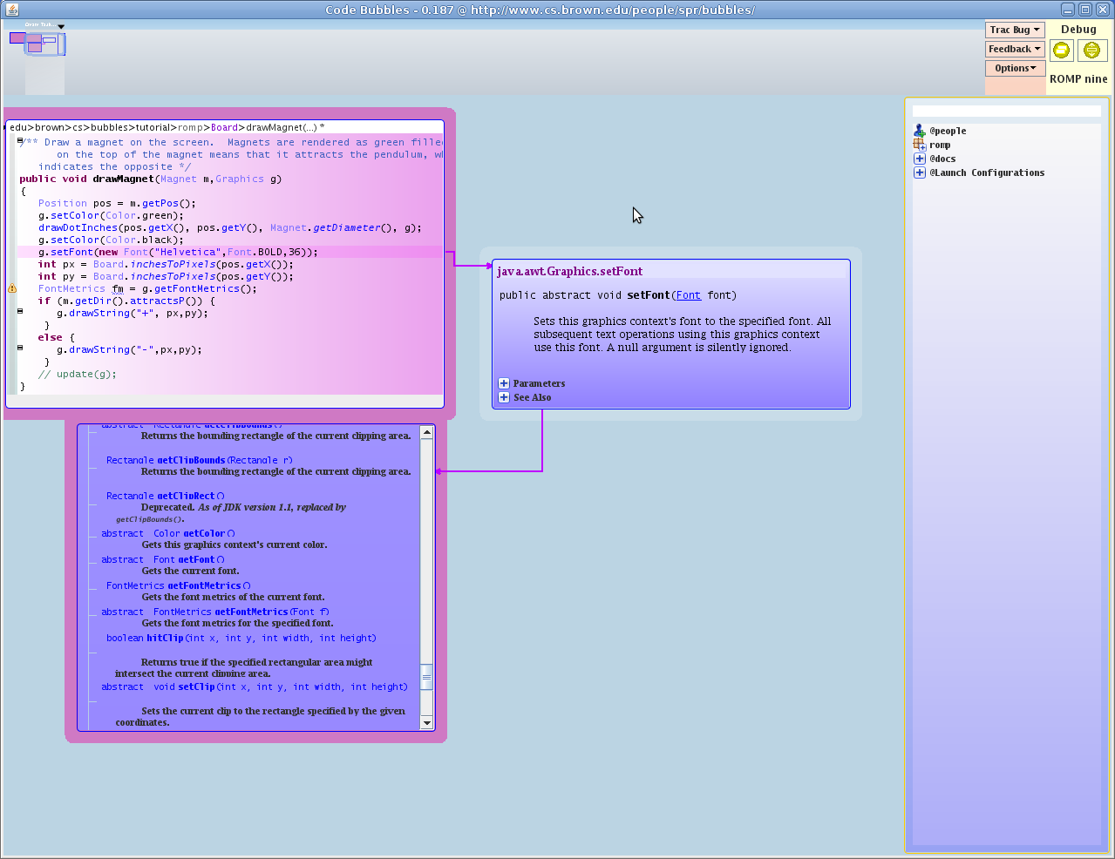
Task: Click the 'drawMagnet(...)' breadcrumb segment
Action: (x=281, y=127)
